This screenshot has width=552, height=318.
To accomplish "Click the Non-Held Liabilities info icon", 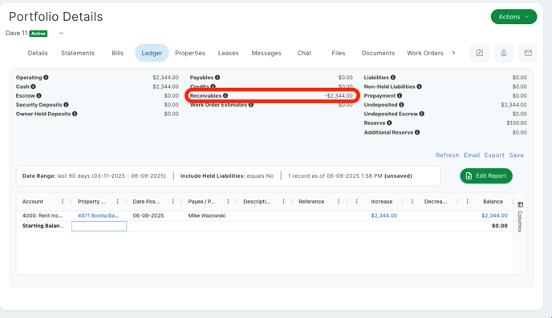I will click(420, 87).
